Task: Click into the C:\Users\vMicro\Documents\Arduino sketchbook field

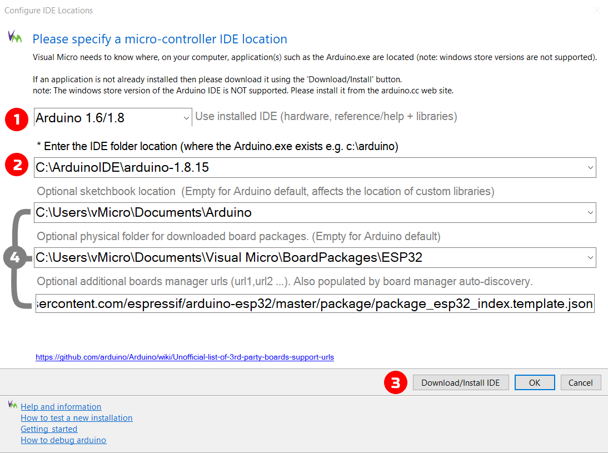Action: point(315,212)
